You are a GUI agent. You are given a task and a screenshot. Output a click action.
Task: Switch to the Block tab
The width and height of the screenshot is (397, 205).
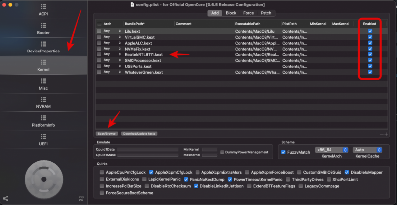[231, 13]
